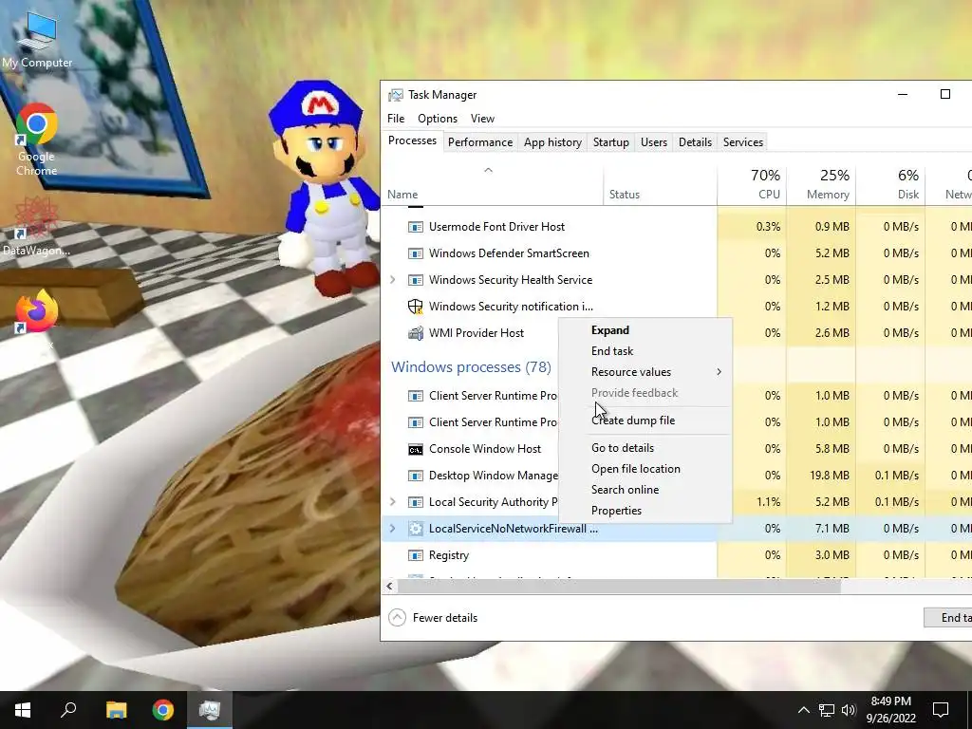
Task: Select Windows Defender SmartScreen icon
Action: pyautogui.click(x=416, y=253)
